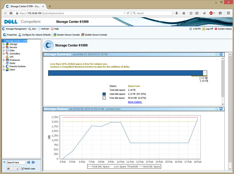
Task: Click the Storage History help icon
Action: coord(221,109)
